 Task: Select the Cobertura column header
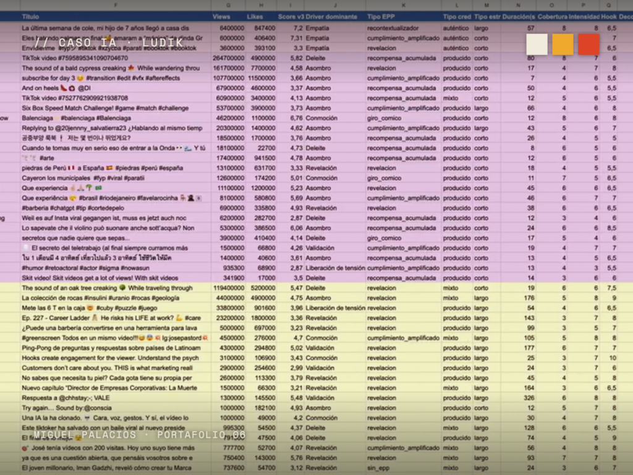click(552, 17)
